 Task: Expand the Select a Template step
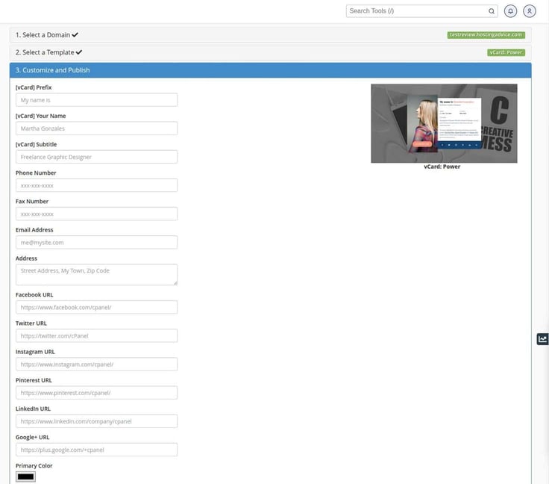point(270,52)
